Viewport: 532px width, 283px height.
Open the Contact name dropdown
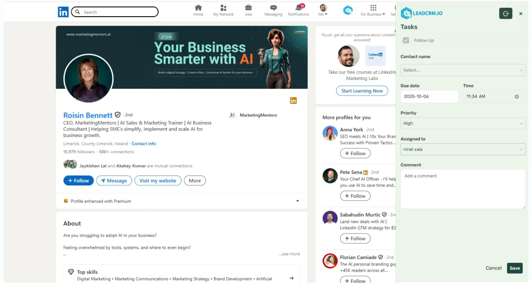pyautogui.click(x=462, y=70)
